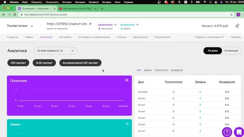Click the Домен не подключен label
Image resolution: width=244 pixels, height=137 pixels.
57,29
